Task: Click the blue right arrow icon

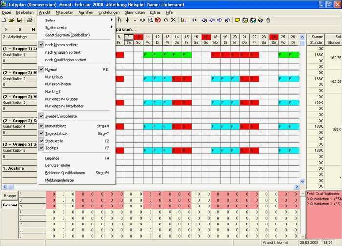Action: pyautogui.click(x=219, y=20)
